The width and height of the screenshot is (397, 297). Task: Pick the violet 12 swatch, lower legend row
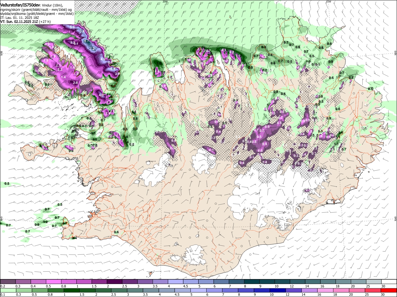tap(293, 290)
